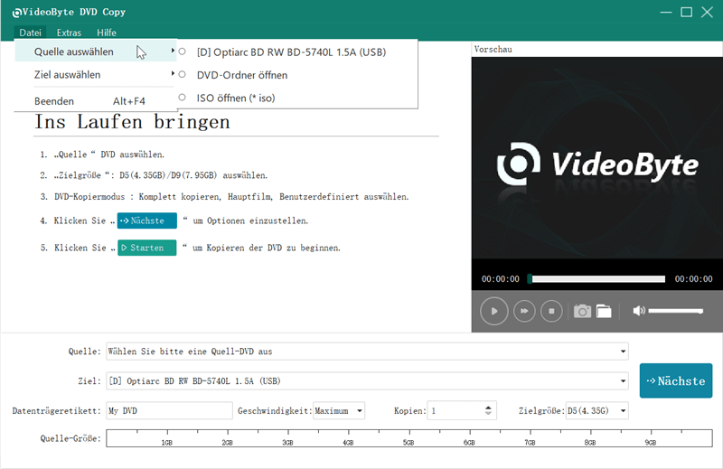Image resolution: width=723 pixels, height=469 pixels.
Task: Mute the preview with the speaker icon
Action: tap(639, 311)
